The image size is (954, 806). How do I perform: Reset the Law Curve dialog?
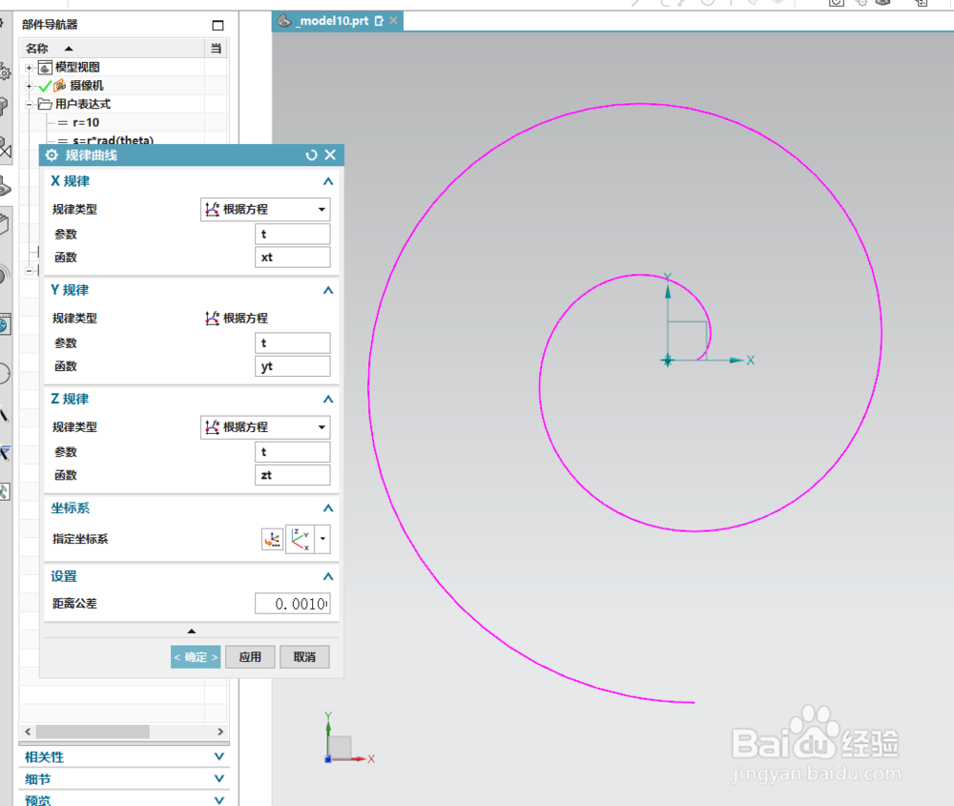click(312, 155)
